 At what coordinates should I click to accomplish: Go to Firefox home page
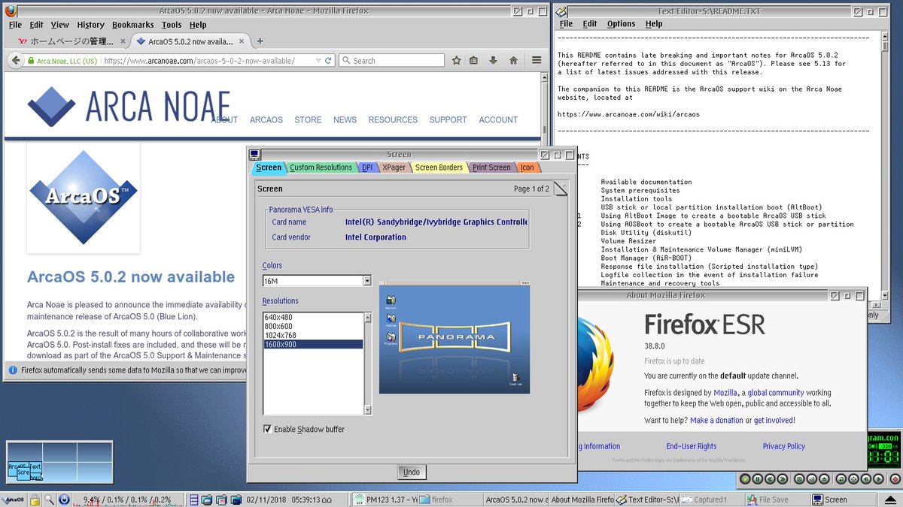pyautogui.click(x=513, y=61)
